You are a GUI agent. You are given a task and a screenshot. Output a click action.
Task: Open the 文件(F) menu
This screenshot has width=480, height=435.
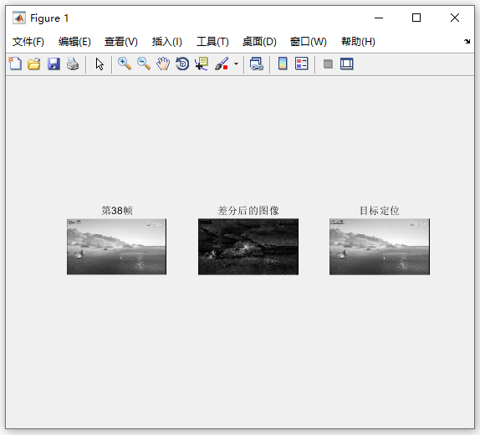[x=28, y=42]
